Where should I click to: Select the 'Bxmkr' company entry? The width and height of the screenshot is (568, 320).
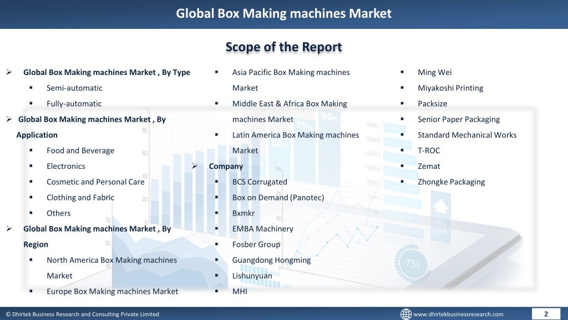pos(244,213)
